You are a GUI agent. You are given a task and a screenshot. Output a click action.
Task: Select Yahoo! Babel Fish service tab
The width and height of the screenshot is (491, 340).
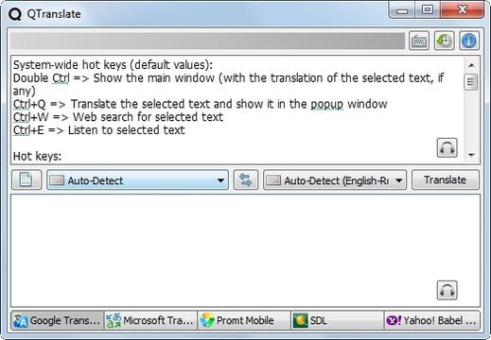431,320
